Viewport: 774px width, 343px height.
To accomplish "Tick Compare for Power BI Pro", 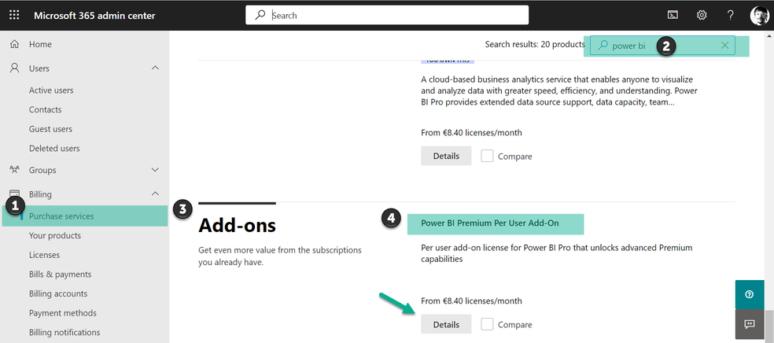I will point(487,156).
